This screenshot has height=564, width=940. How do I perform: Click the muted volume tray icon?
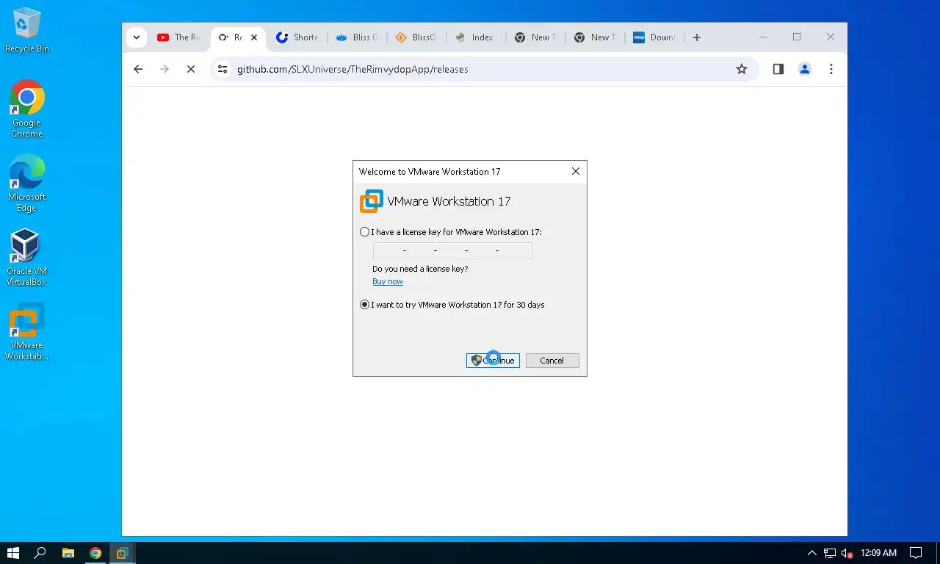(x=847, y=553)
